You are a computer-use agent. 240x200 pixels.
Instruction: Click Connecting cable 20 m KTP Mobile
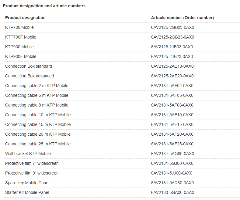click(x=38, y=134)
